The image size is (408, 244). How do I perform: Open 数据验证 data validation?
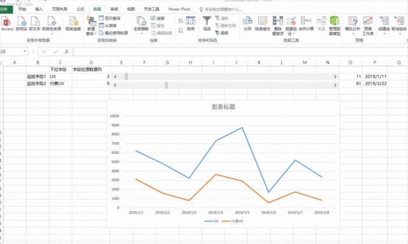291,26
